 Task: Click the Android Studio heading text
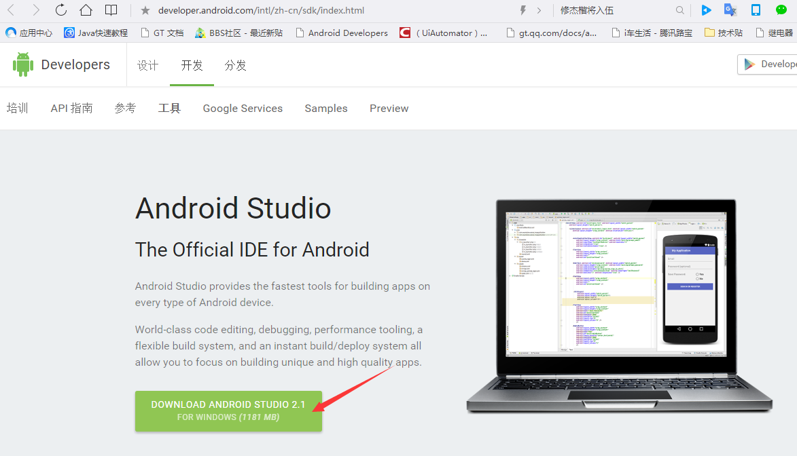tap(233, 208)
